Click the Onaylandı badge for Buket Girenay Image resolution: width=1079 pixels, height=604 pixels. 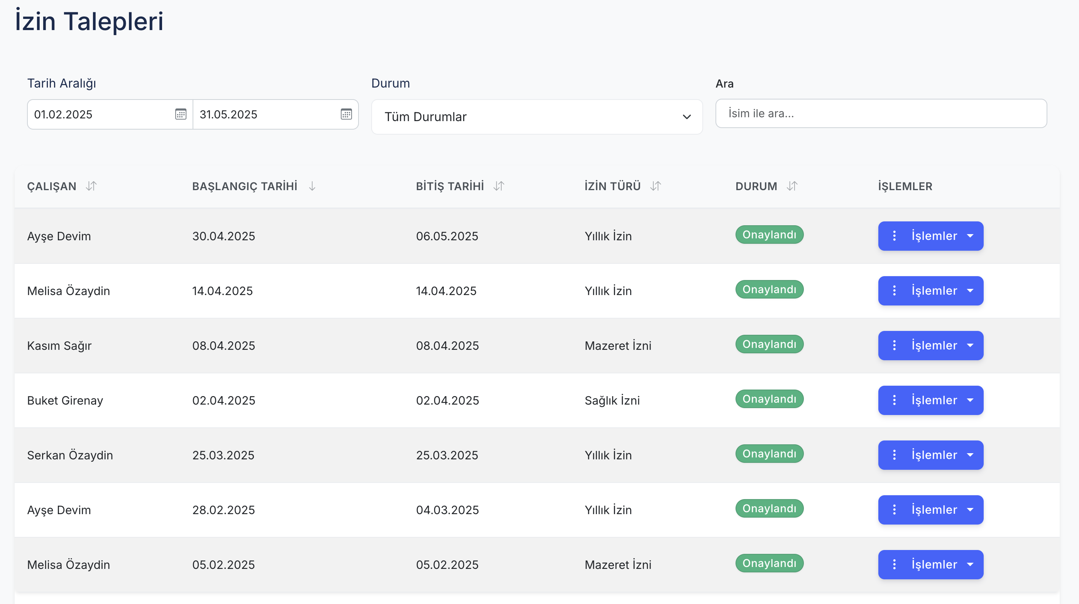click(770, 399)
